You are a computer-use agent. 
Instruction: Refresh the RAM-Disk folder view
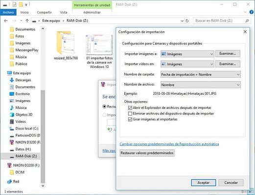coord(187,21)
